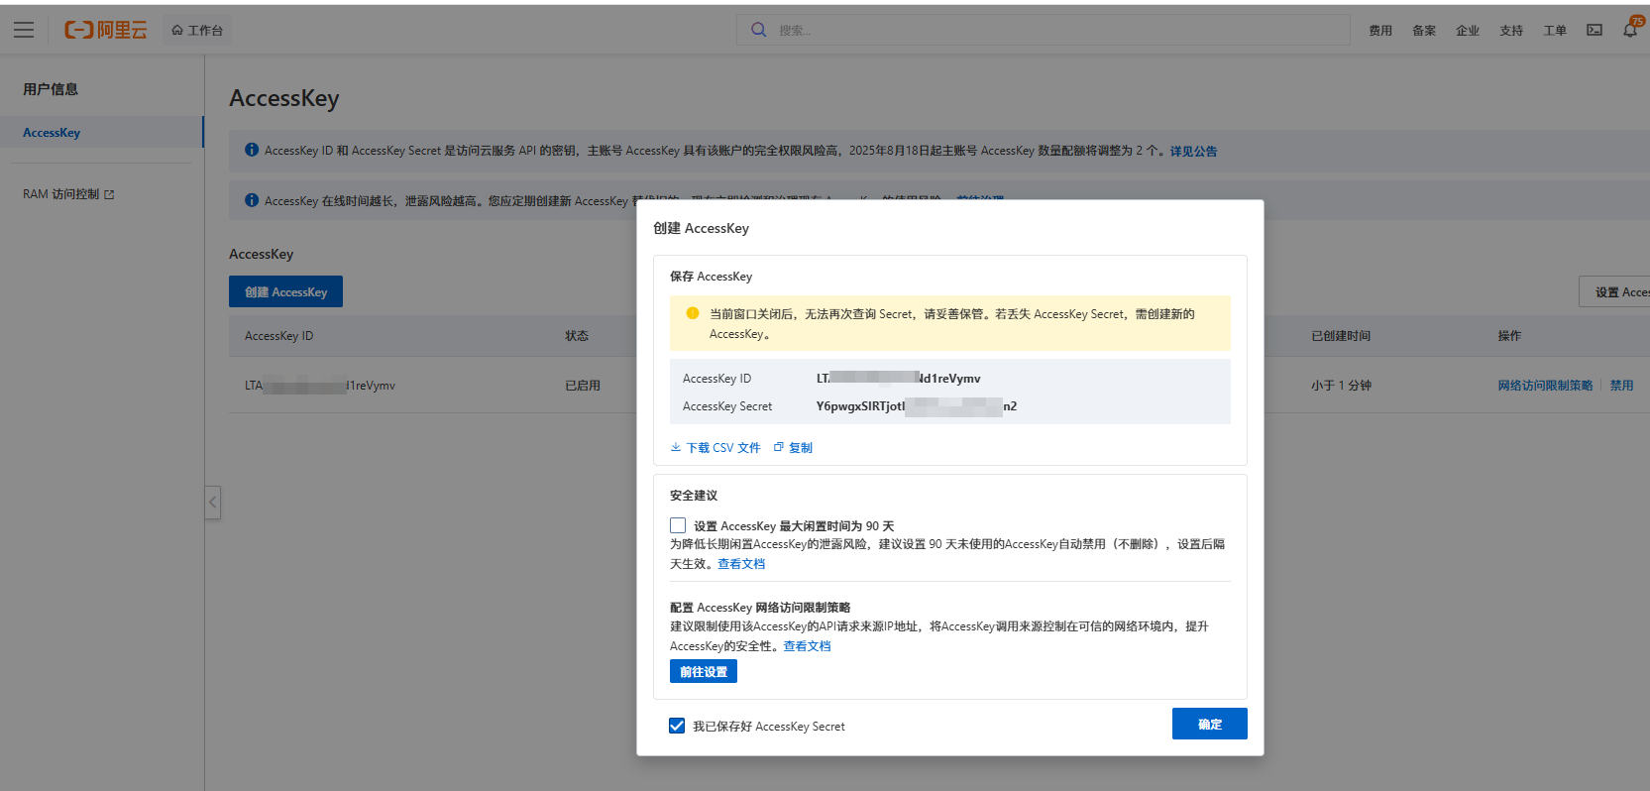This screenshot has width=1650, height=791.
Task: Click the Alibaba Cloud logo
Action: tap(106, 30)
